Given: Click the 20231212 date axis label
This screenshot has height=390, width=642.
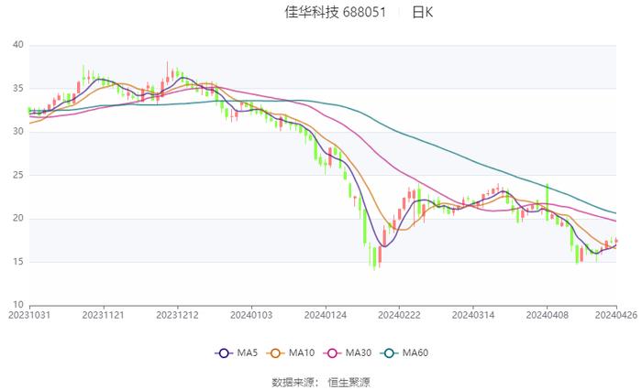Looking at the screenshot, I should (x=177, y=315).
